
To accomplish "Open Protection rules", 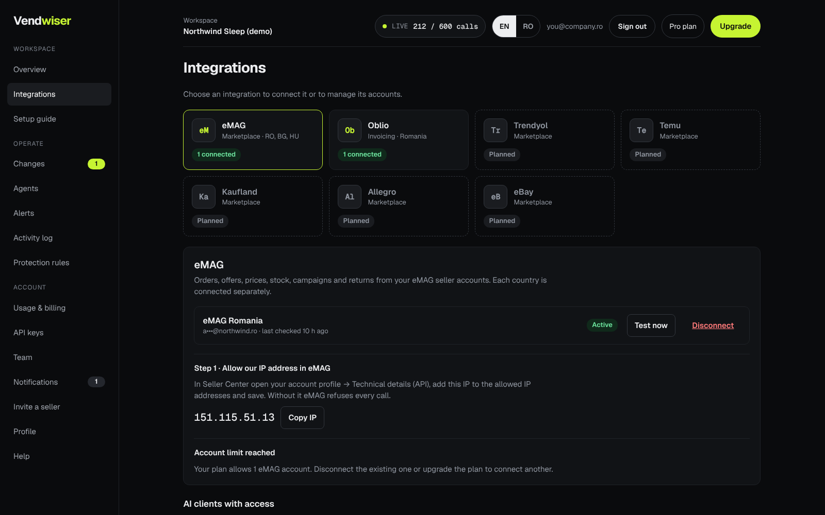I will 59,263.
